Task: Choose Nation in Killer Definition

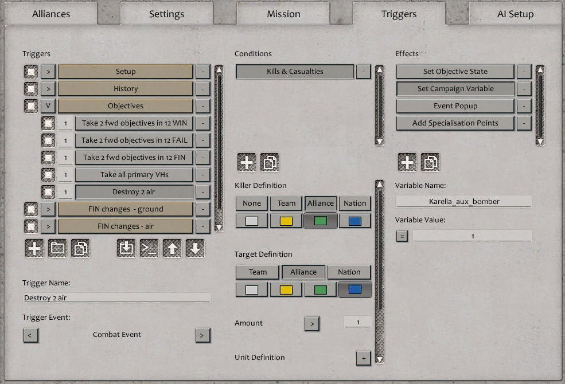Action: click(354, 203)
